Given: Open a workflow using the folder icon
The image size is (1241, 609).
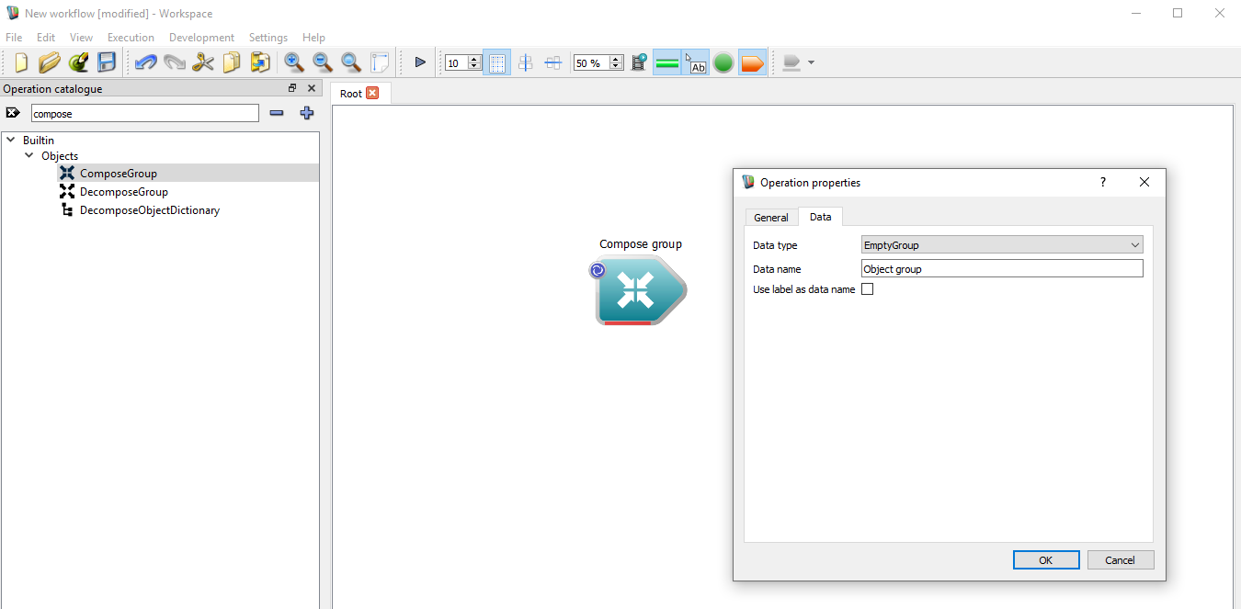Looking at the screenshot, I should (x=49, y=62).
